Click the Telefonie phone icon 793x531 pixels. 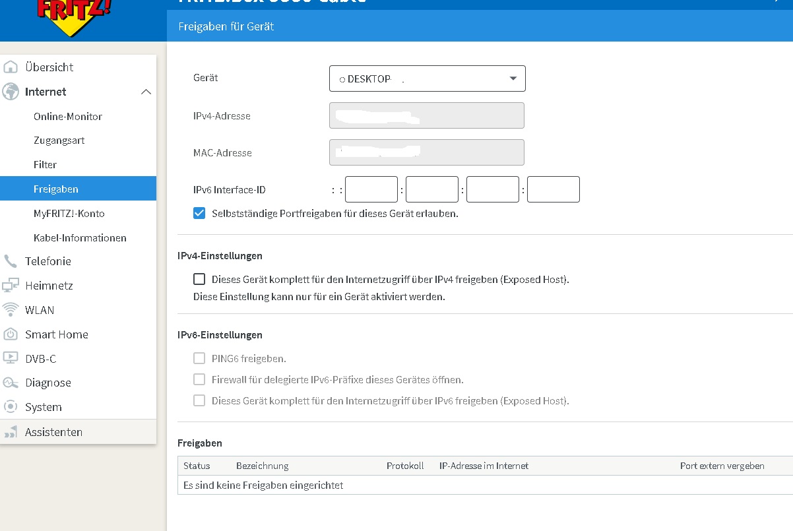point(11,261)
